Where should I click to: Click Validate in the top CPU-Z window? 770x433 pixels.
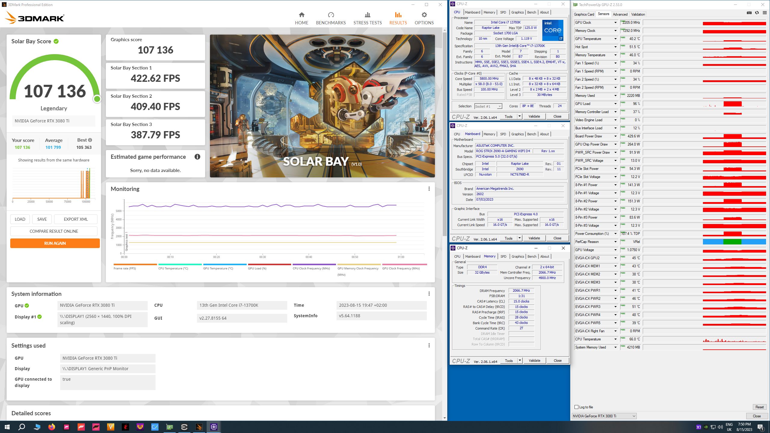point(534,116)
